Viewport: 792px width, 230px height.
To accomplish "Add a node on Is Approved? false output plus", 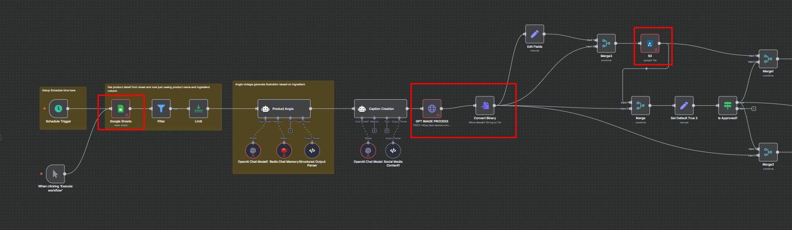I will click(753, 109).
